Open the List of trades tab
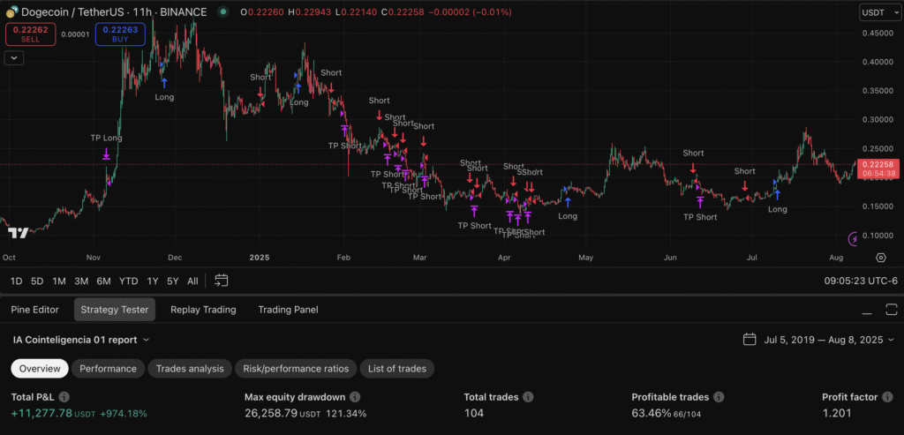 point(397,369)
